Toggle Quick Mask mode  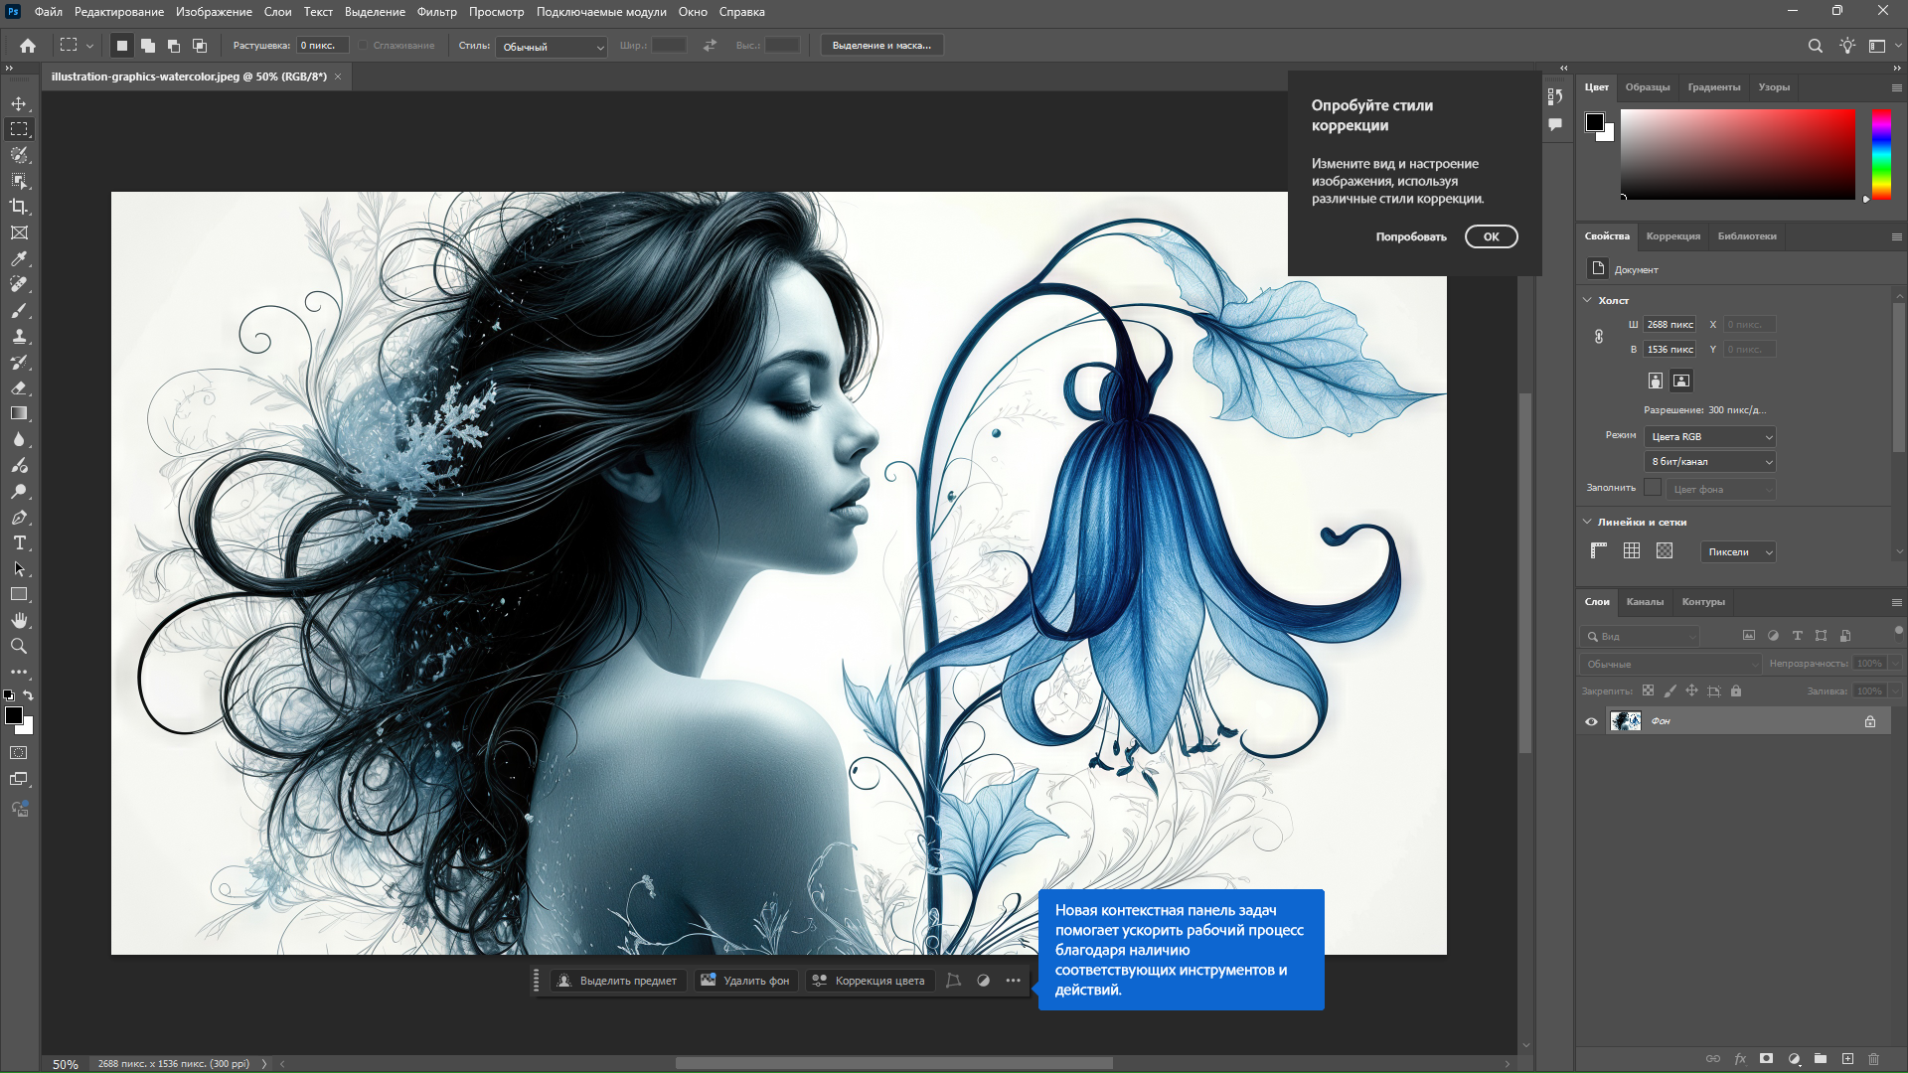(19, 753)
